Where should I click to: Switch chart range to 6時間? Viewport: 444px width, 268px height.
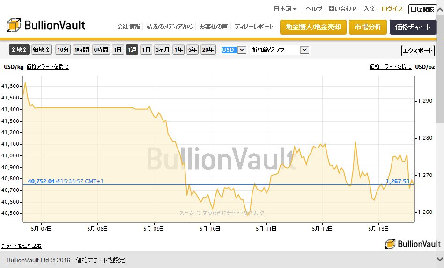[x=101, y=49]
